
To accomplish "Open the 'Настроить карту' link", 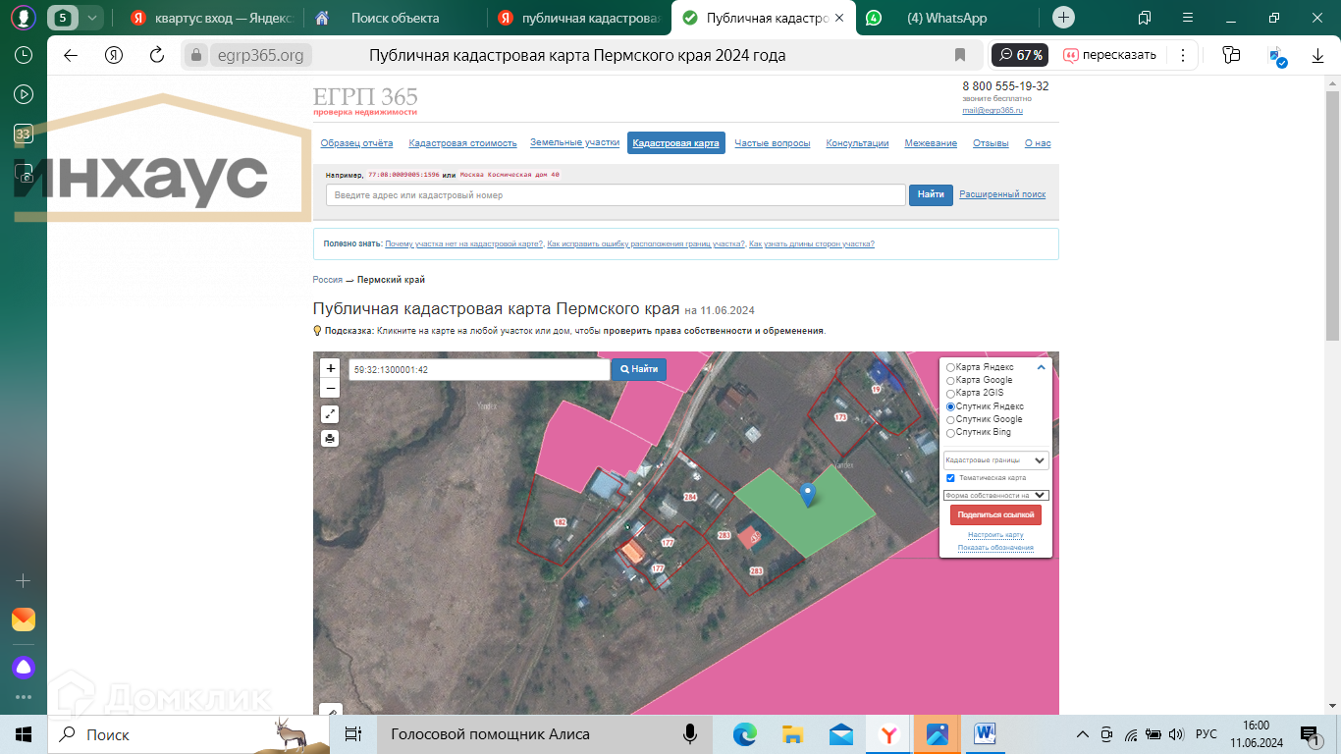I will point(995,535).
